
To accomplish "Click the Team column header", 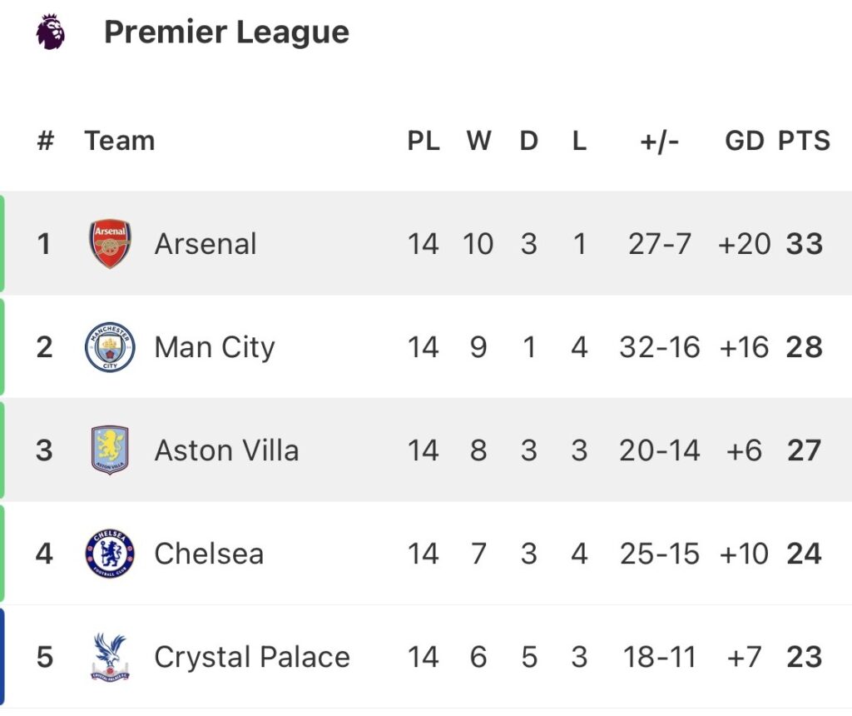I will coord(120,141).
